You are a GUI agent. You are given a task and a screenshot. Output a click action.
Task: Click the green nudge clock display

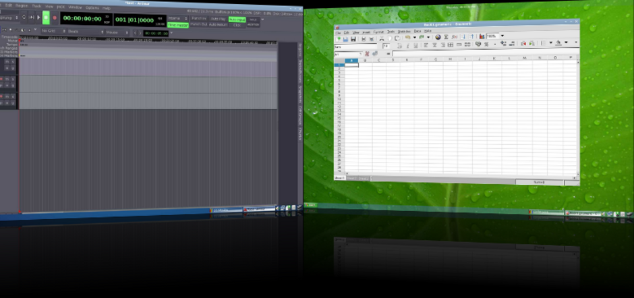[x=156, y=34]
